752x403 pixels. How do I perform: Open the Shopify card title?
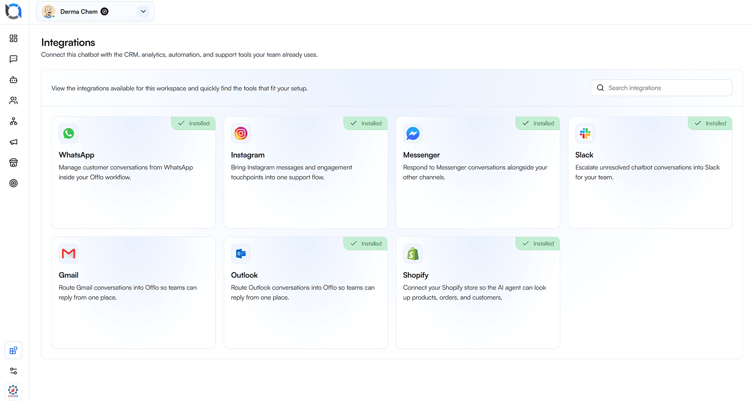tap(416, 275)
